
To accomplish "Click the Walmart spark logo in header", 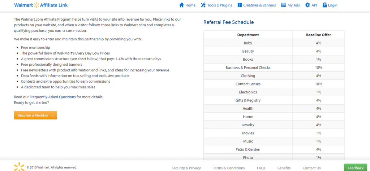I will click(x=36, y=5).
